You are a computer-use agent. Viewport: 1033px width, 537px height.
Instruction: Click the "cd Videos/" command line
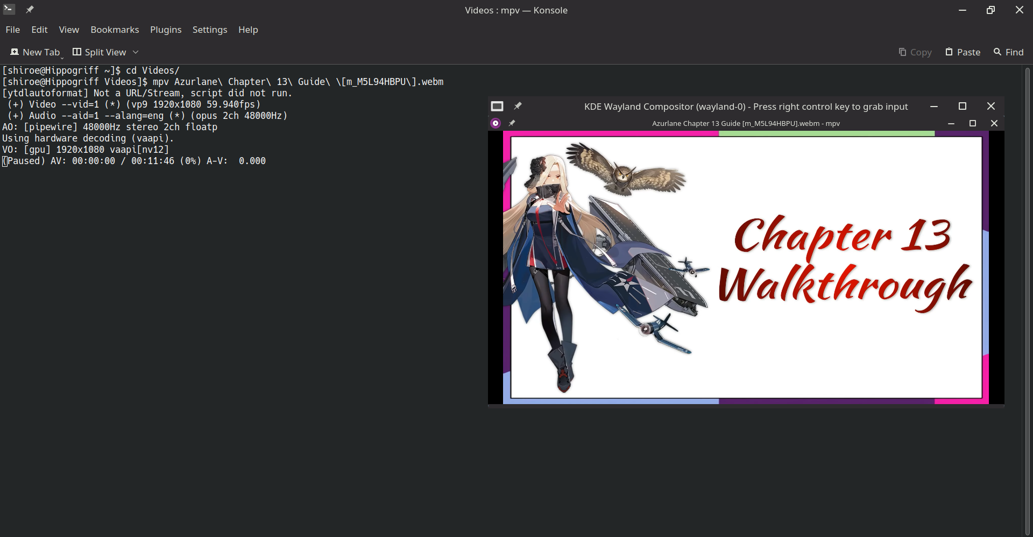[x=91, y=70]
